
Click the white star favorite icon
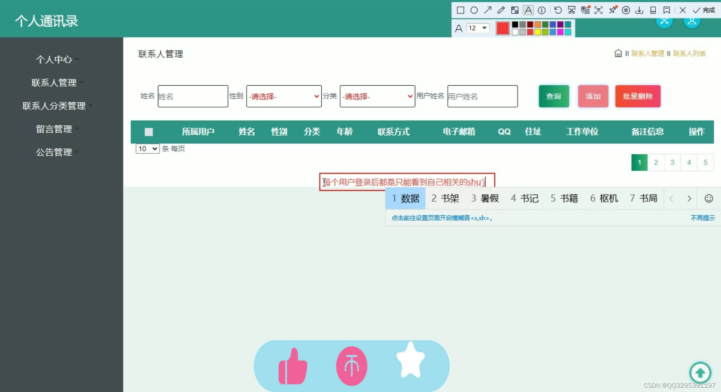tap(411, 360)
